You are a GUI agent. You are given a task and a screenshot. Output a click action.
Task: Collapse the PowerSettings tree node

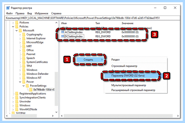click(24, 86)
